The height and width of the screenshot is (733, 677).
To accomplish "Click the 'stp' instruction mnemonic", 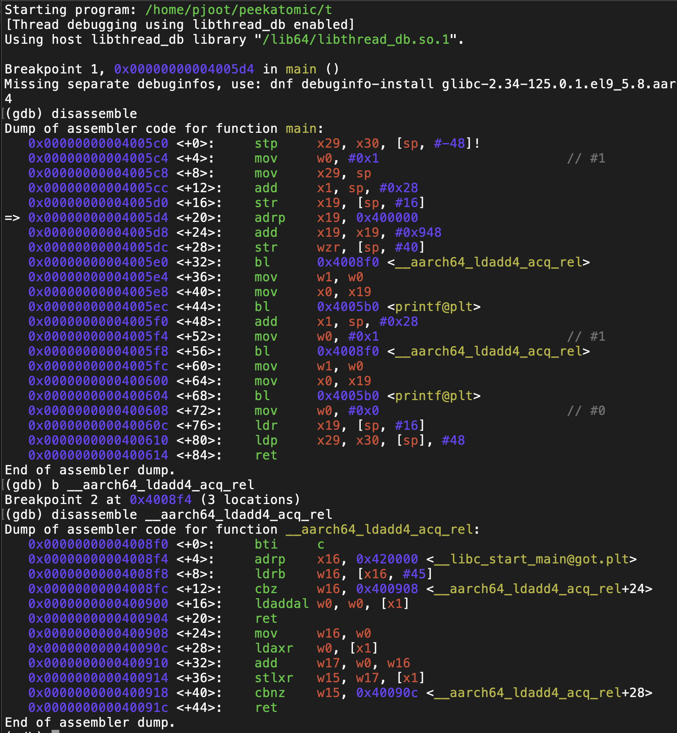I will click(x=266, y=143).
